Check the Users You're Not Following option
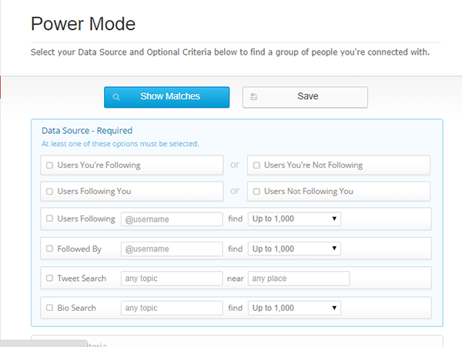This screenshot has width=462, height=347. pos(256,165)
